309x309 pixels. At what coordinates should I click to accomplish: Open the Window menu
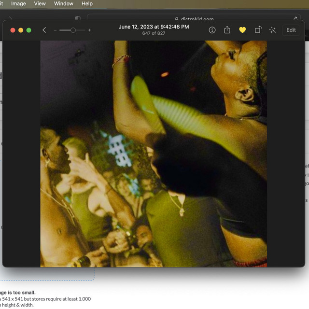click(x=64, y=3)
